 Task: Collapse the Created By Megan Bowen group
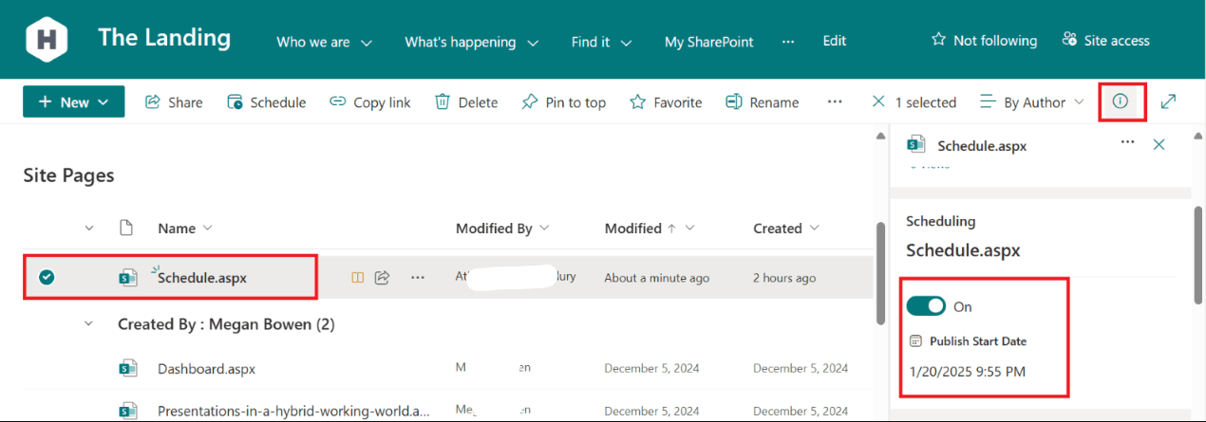90,324
